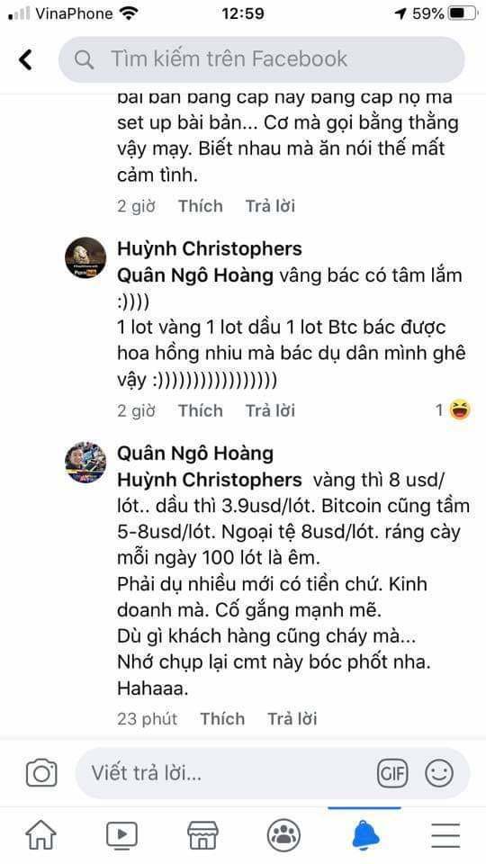
Task: Open Huỳnh Christophers' profile picture
Action: [x=85, y=258]
